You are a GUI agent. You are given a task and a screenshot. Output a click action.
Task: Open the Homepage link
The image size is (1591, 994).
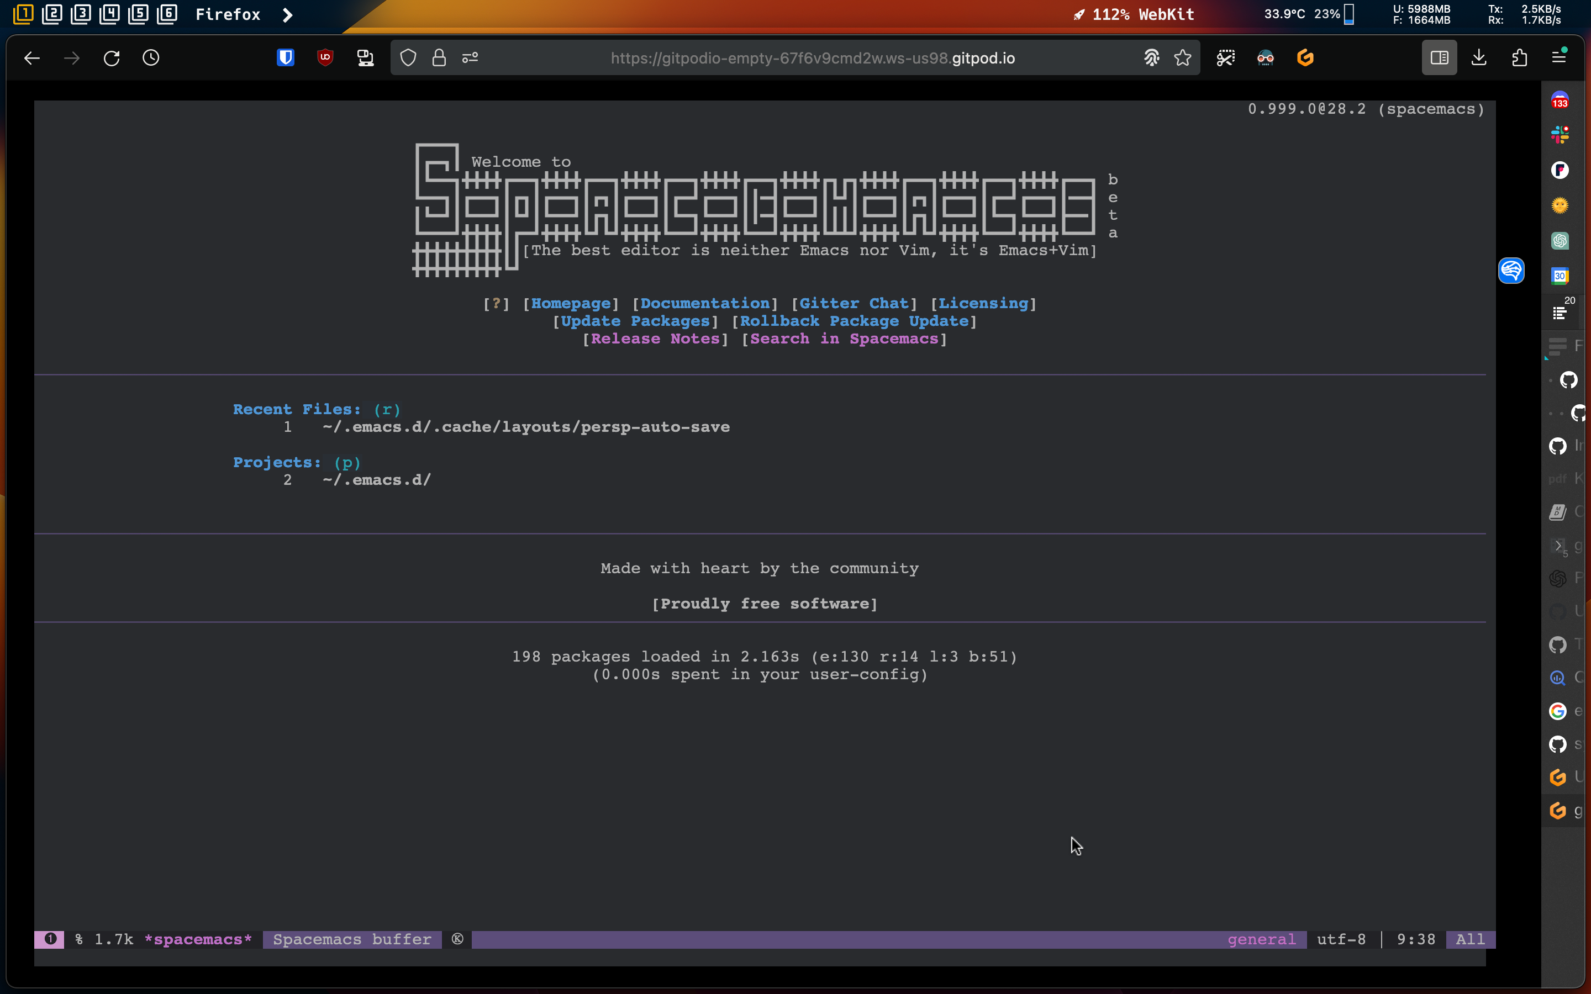571,303
